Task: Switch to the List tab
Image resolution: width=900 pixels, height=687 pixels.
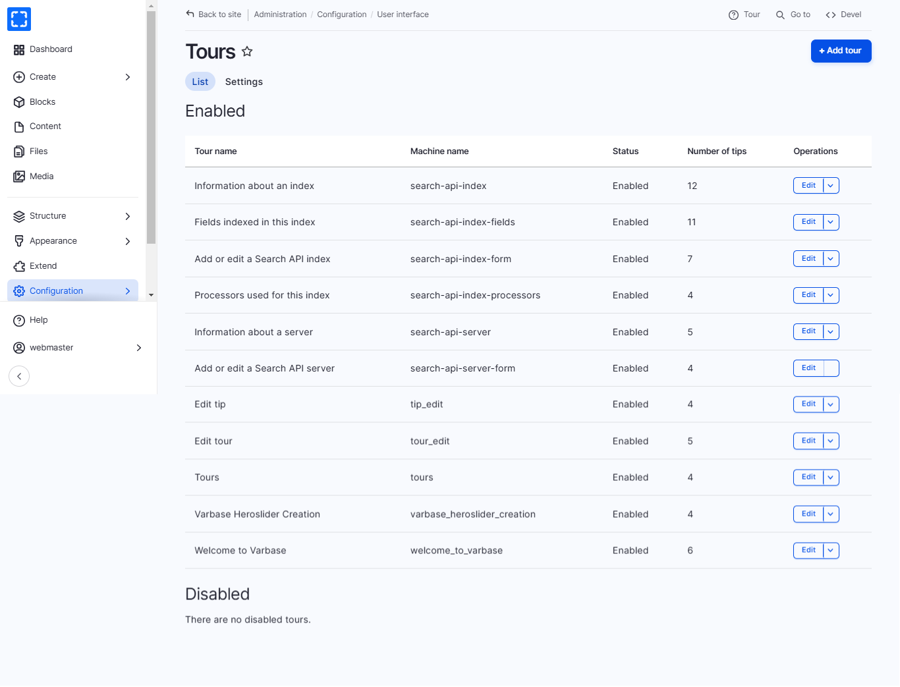Action: (200, 82)
